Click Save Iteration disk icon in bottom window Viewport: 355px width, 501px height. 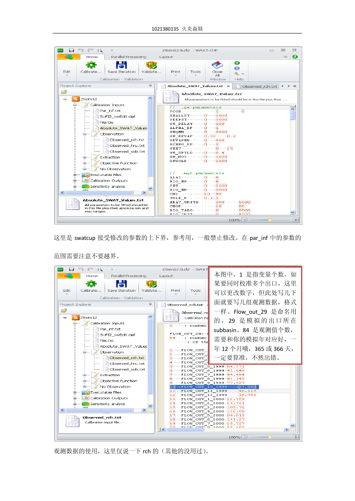[121, 284]
